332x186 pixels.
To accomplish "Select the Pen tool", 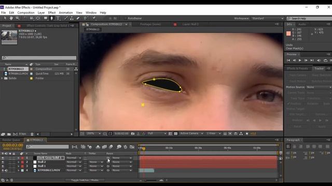I will 51,19.
